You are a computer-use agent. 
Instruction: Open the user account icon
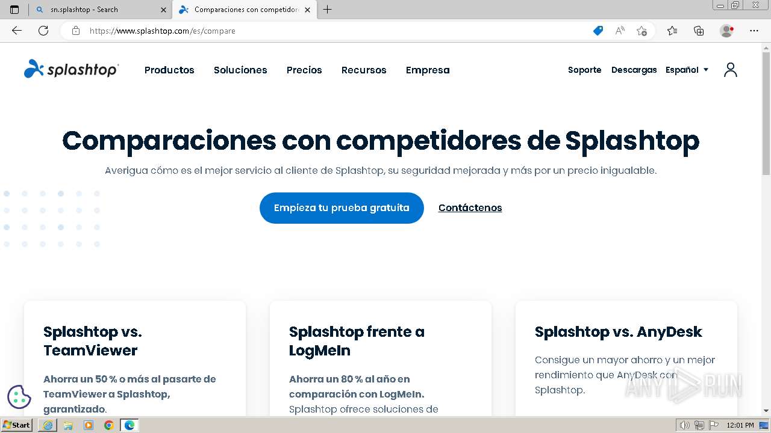(731, 70)
